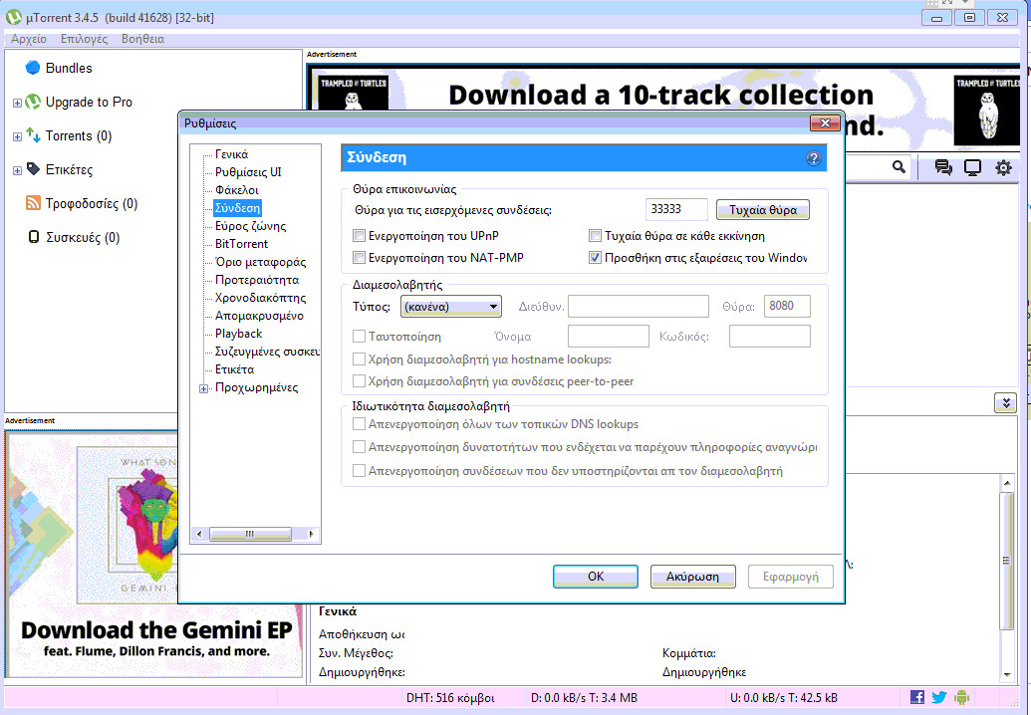Select Γενικά in settings tree

pos(231,153)
